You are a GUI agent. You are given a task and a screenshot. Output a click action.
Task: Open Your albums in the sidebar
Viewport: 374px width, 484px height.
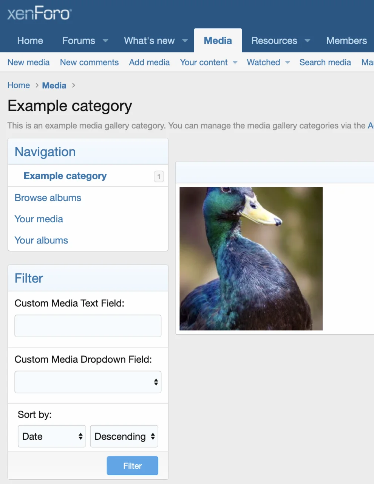pyautogui.click(x=41, y=240)
